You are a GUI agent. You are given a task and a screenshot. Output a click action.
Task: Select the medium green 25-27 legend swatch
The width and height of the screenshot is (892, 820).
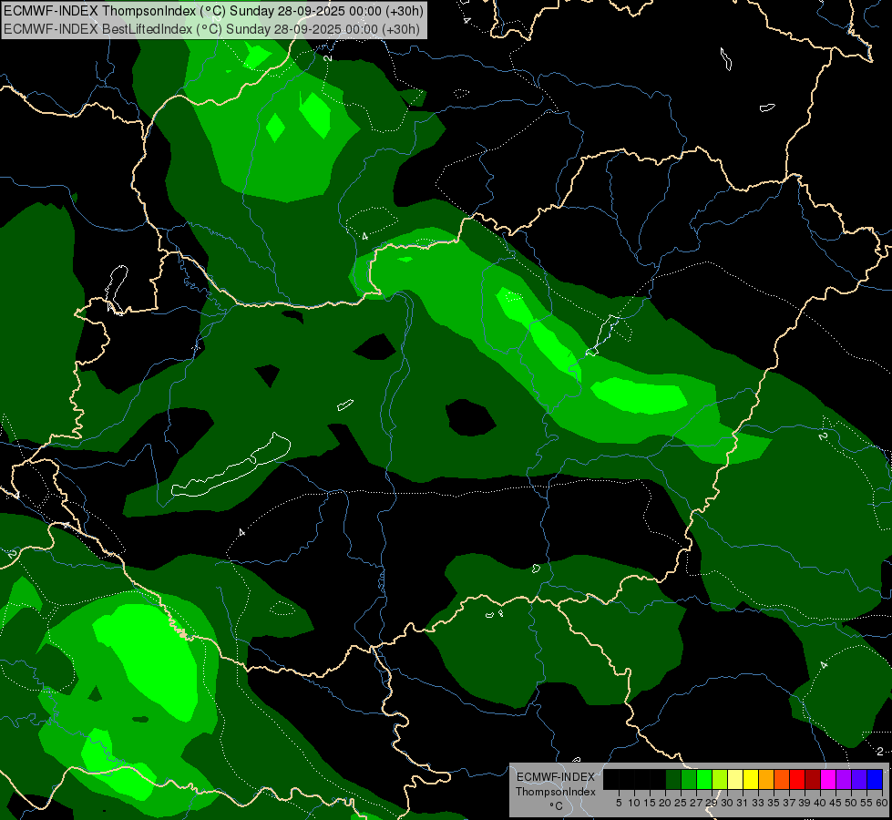[688, 779]
